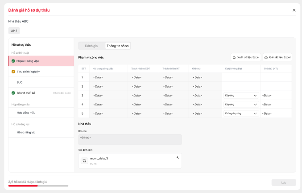Click the report_data_3 file type icon

click(x=84, y=161)
